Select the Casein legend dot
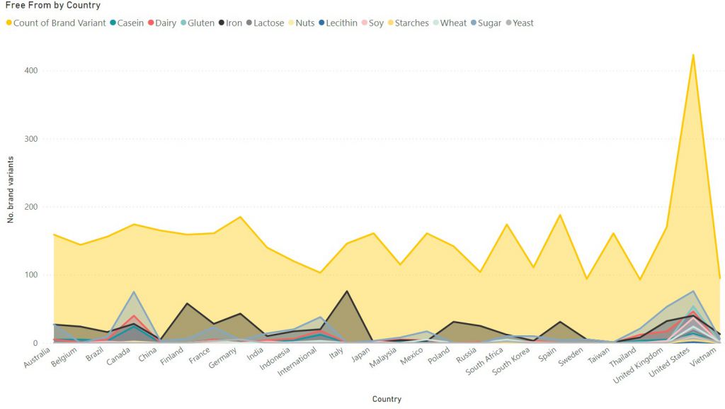Viewport: 725px width, 409px height. 113,23
